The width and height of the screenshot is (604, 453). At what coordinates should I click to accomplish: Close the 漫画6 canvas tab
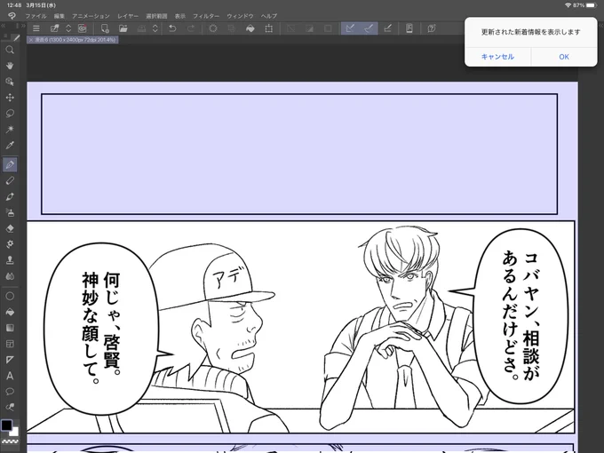pos(31,40)
